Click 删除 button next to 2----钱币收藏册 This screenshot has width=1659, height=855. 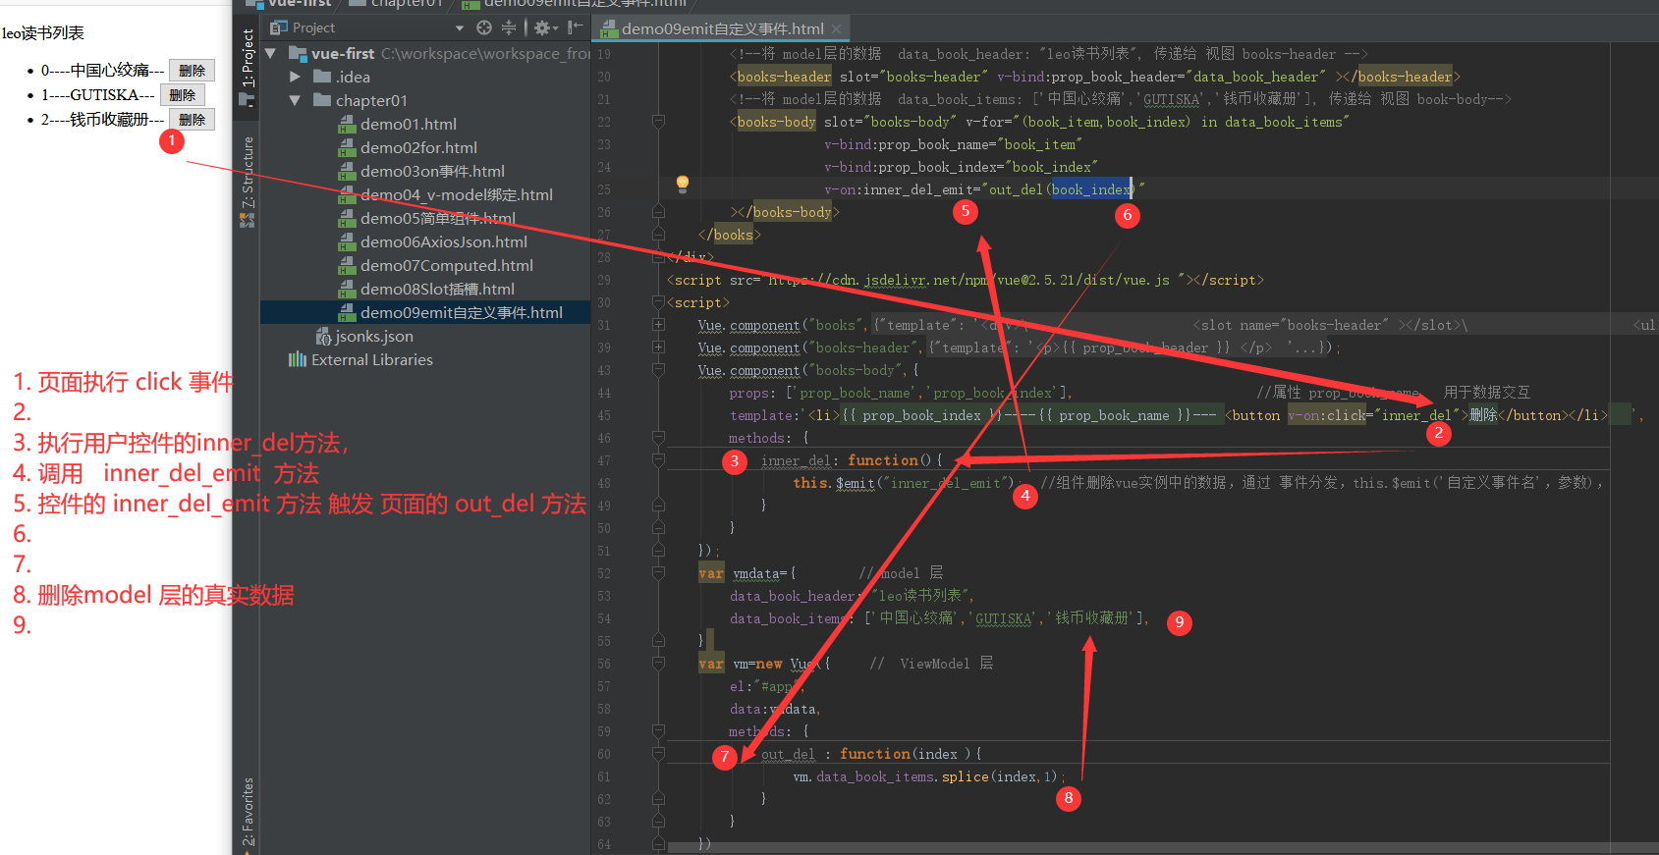click(192, 120)
